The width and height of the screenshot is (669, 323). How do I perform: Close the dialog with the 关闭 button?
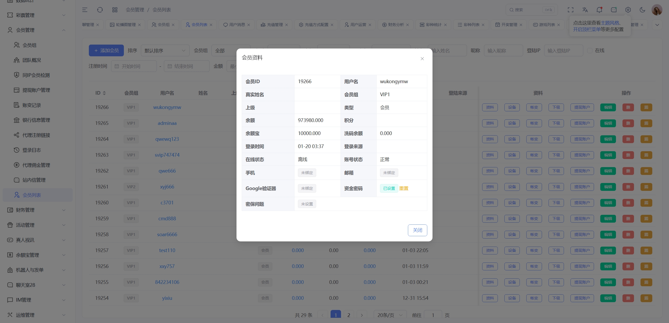(417, 230)
